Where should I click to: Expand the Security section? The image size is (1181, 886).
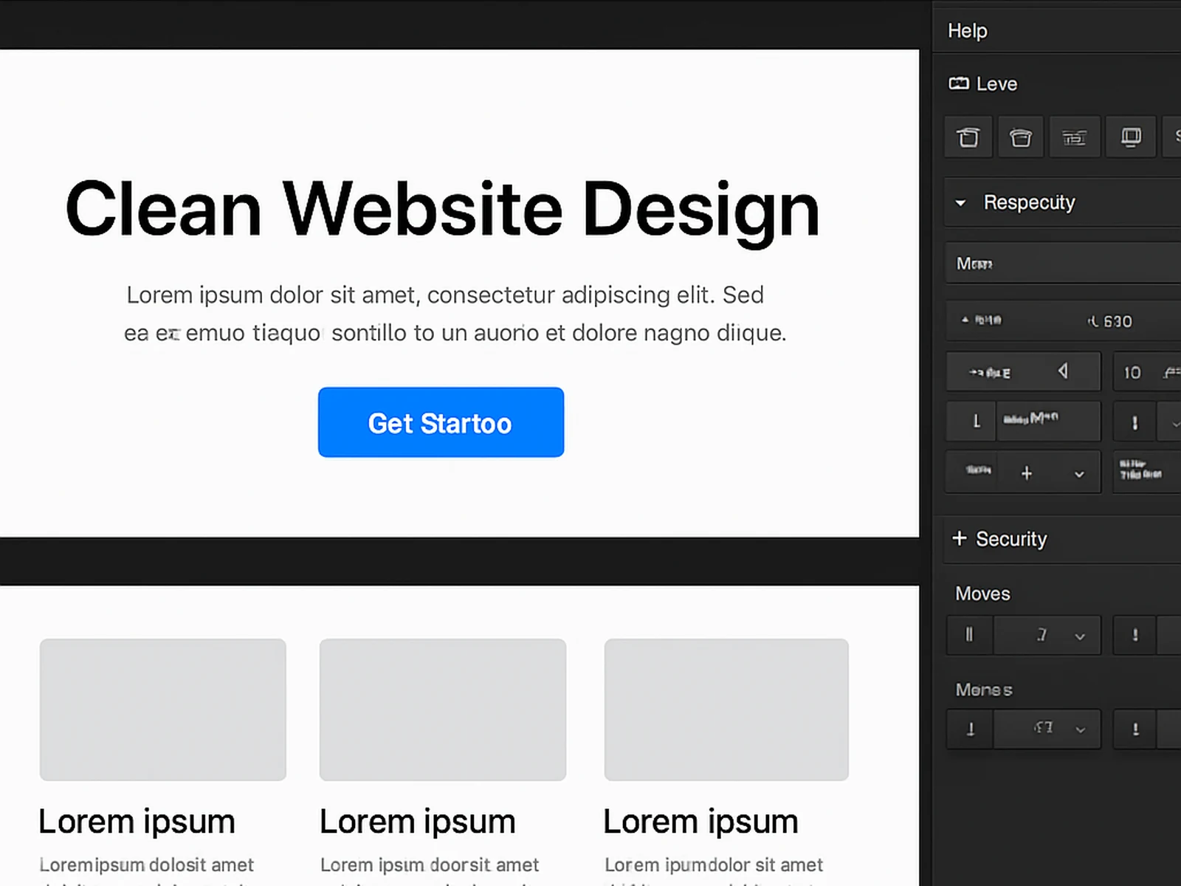point(960,538)
